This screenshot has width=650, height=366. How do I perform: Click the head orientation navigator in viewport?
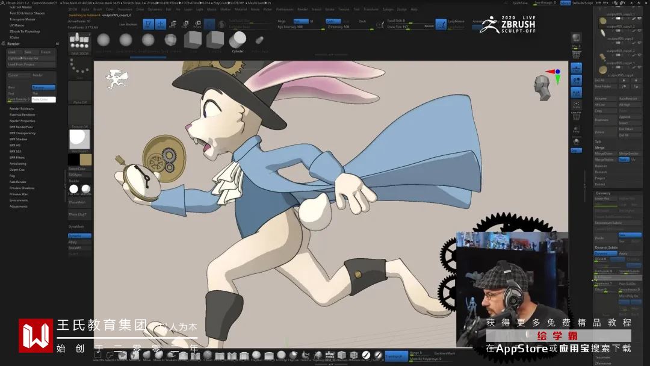542,88
